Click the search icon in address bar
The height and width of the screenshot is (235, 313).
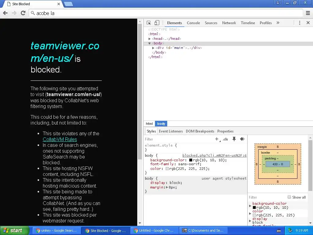coord(33,13)
